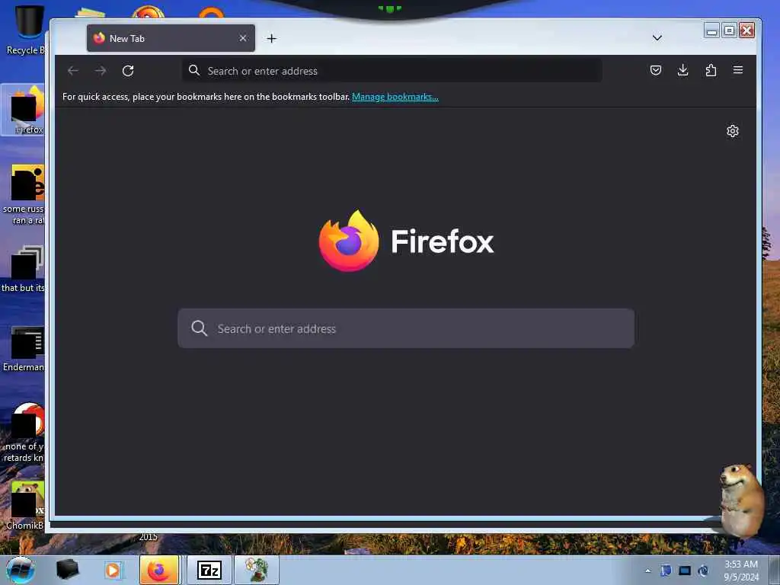Go back using the back arrow
This screenshot has width=780, height=585.
tap(73, 71)
